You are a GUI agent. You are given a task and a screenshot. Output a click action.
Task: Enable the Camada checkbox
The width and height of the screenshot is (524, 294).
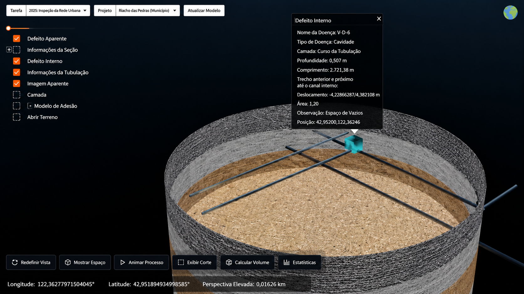point(17,95)
